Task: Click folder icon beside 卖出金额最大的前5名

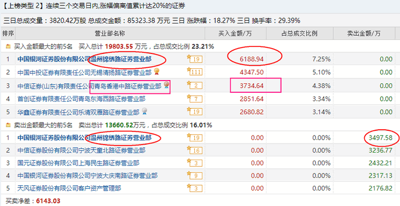Action: (8, 125)
